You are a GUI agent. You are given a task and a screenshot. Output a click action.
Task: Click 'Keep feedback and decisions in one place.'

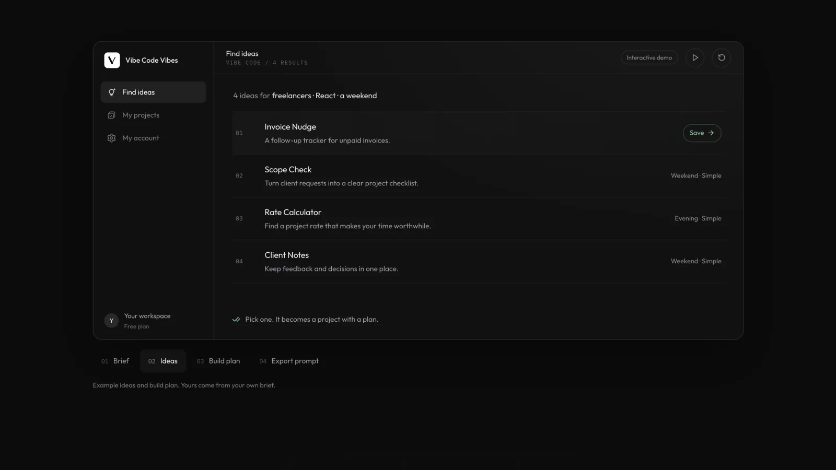pos(331,269)
